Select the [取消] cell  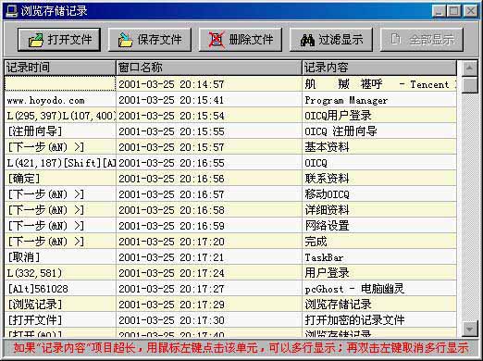60,257
